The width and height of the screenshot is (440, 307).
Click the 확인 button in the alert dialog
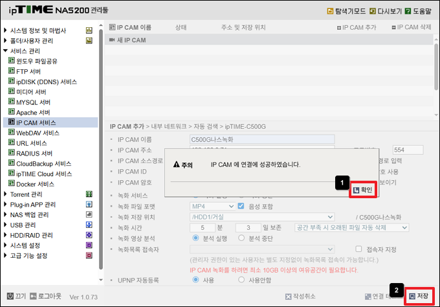pos(362,190)
